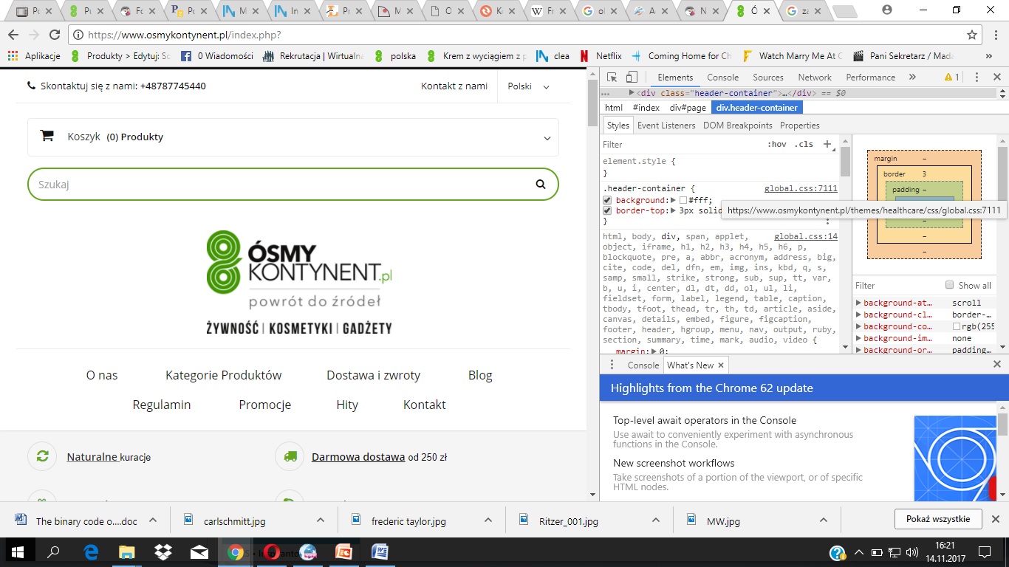Open Microsoft Word from the taskbar
This screenshot has height=567, width=1009.
[380, 552]
